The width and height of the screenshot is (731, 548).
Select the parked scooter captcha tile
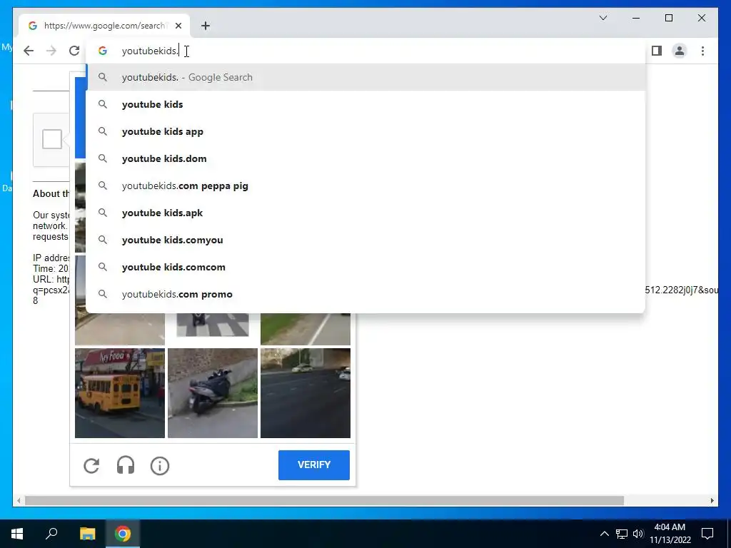click(x=213, y=393)
